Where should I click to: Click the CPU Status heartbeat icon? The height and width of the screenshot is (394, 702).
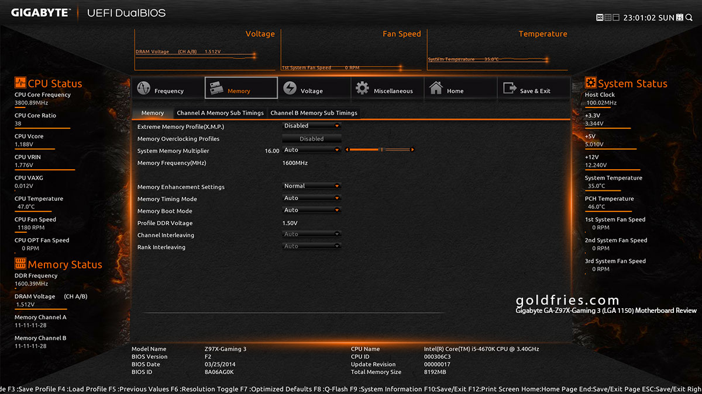[x=20, y=83]
